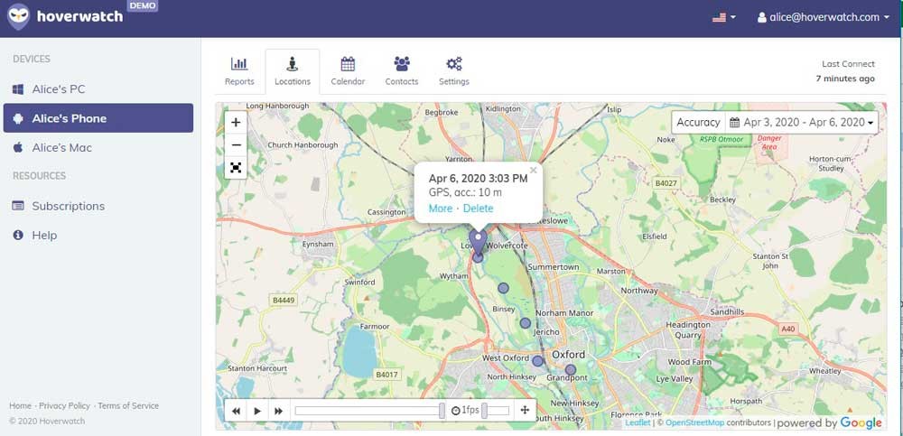Click the user profile icon

[x=762, y=17]
